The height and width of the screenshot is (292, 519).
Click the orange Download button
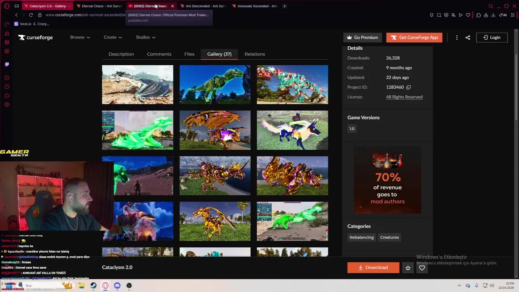(373, 268)
